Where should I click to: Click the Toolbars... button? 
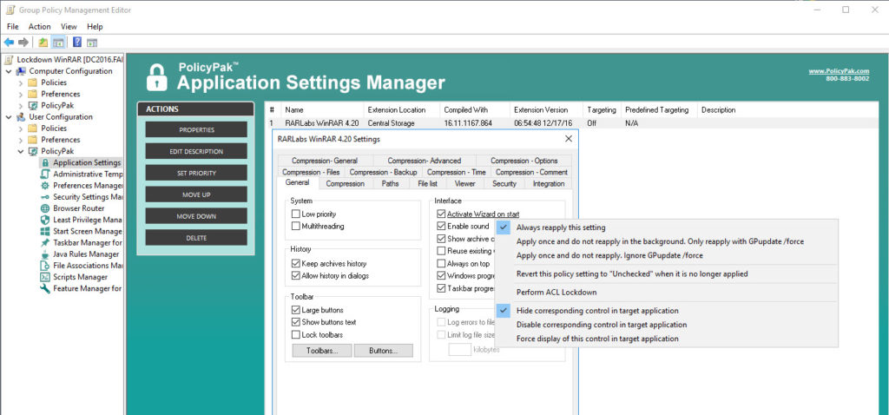pos(321,351)
